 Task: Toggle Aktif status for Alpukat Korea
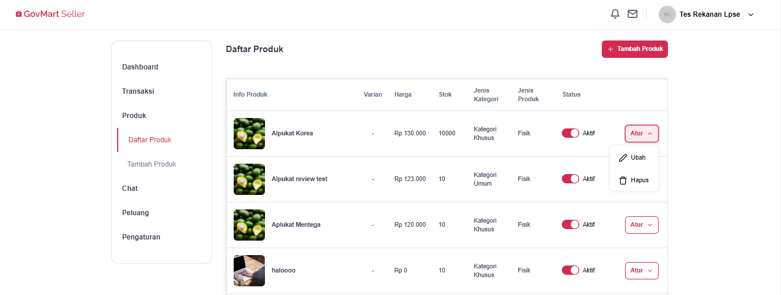(x=571, y=133)
